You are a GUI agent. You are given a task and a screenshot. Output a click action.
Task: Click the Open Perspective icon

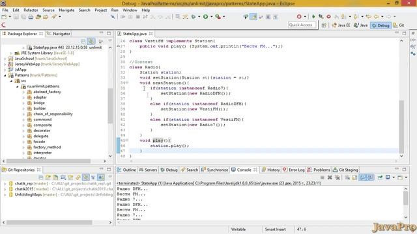tap(324, 25)
